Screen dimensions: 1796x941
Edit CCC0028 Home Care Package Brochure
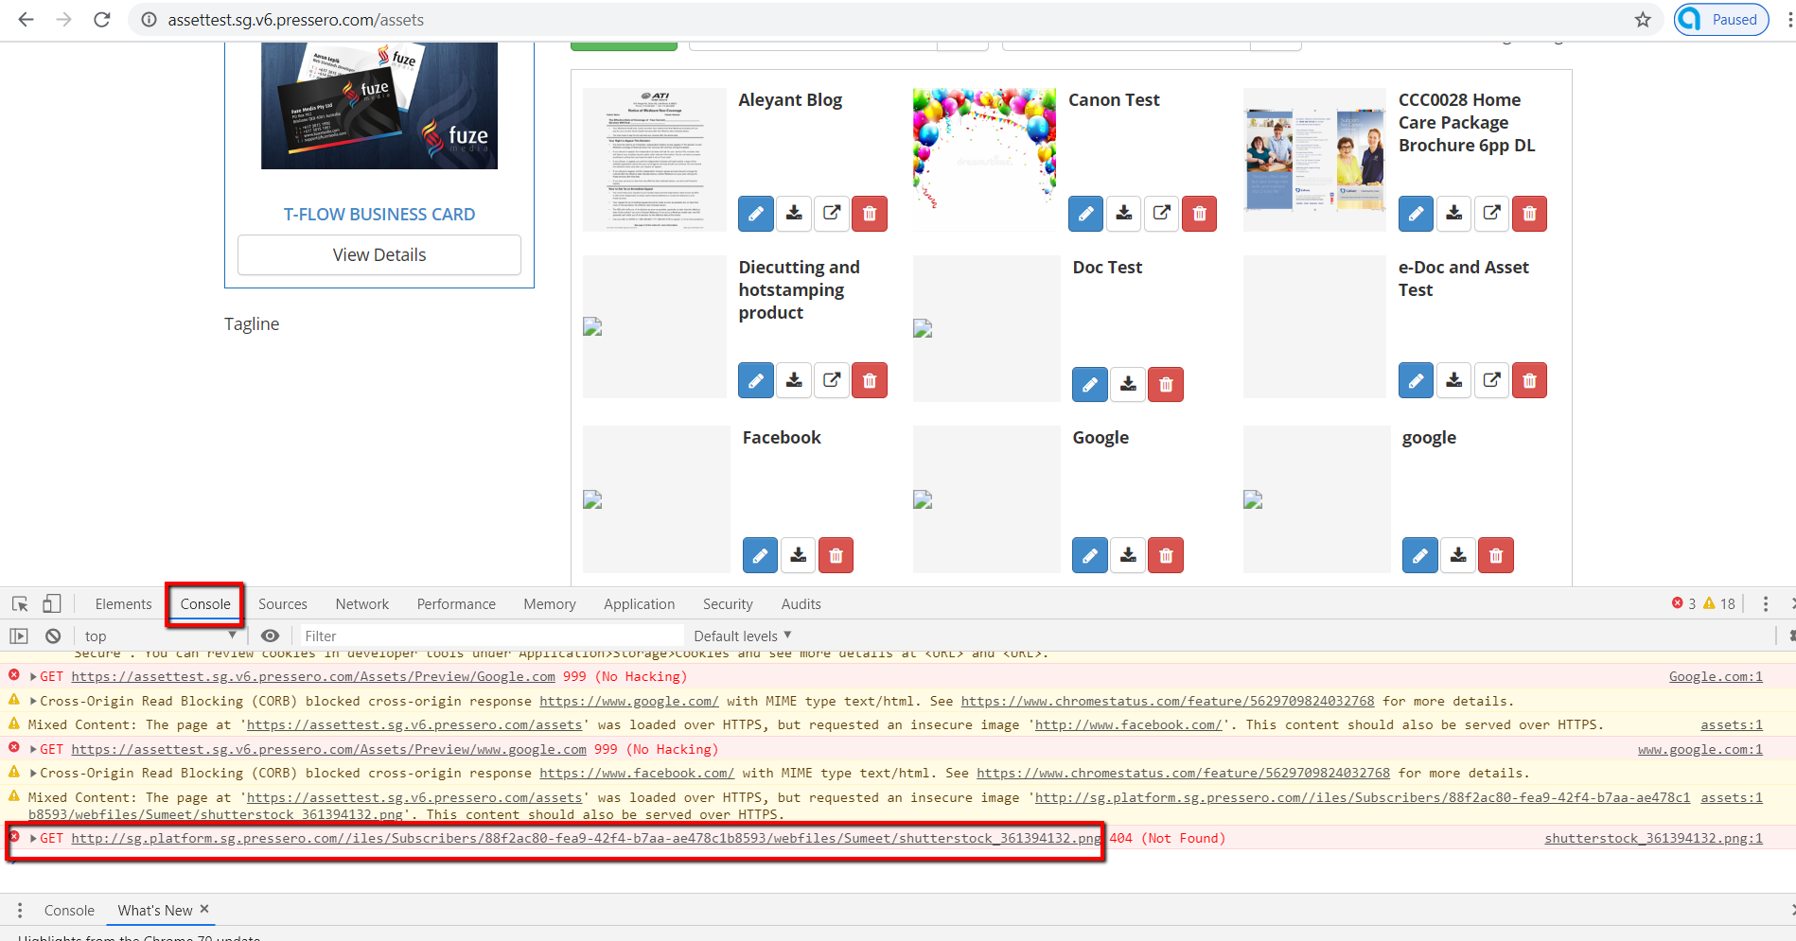pyautogui.click(x=1417, y=214)
